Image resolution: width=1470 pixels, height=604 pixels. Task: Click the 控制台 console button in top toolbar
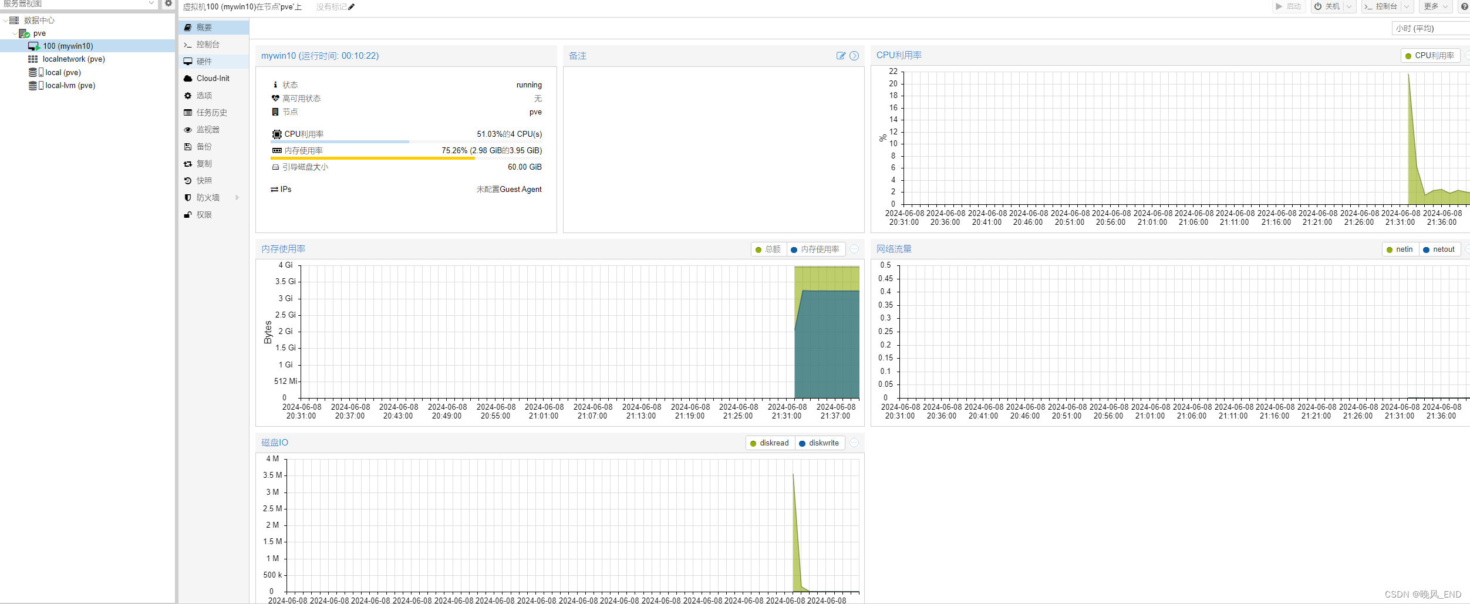(1381, 6)
